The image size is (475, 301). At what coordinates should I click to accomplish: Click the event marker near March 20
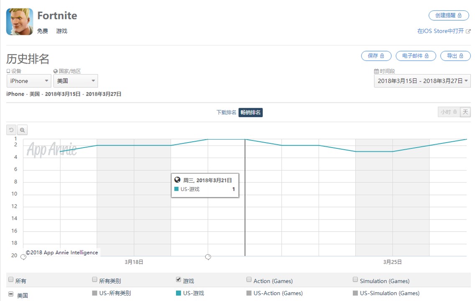208,257
